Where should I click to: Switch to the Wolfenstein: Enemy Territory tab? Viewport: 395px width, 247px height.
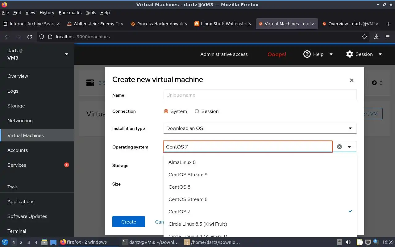click(x=95, y=24)
